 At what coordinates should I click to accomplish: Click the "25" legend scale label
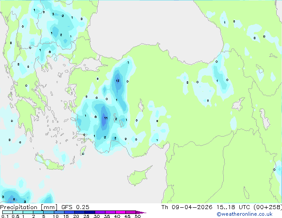[x=86, y=216]
